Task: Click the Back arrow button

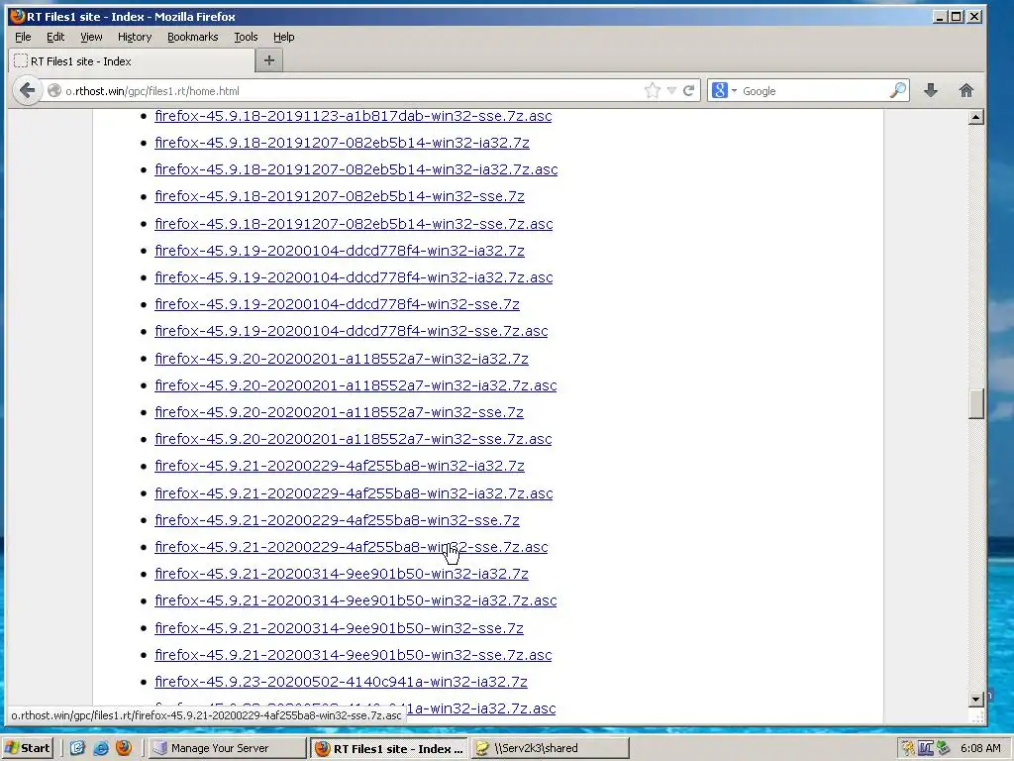Action: (27, 90)
